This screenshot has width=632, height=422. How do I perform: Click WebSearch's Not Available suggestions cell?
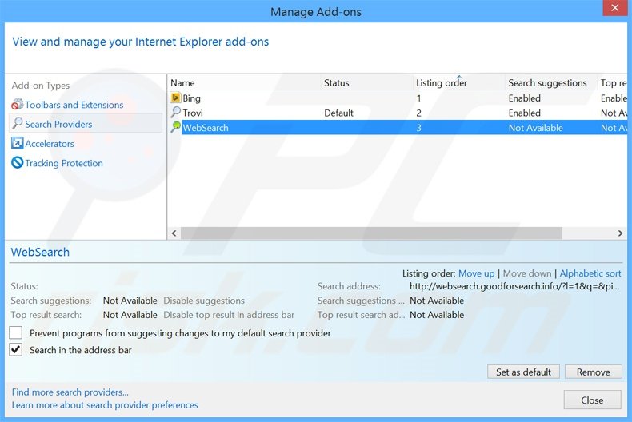[536, 128]
